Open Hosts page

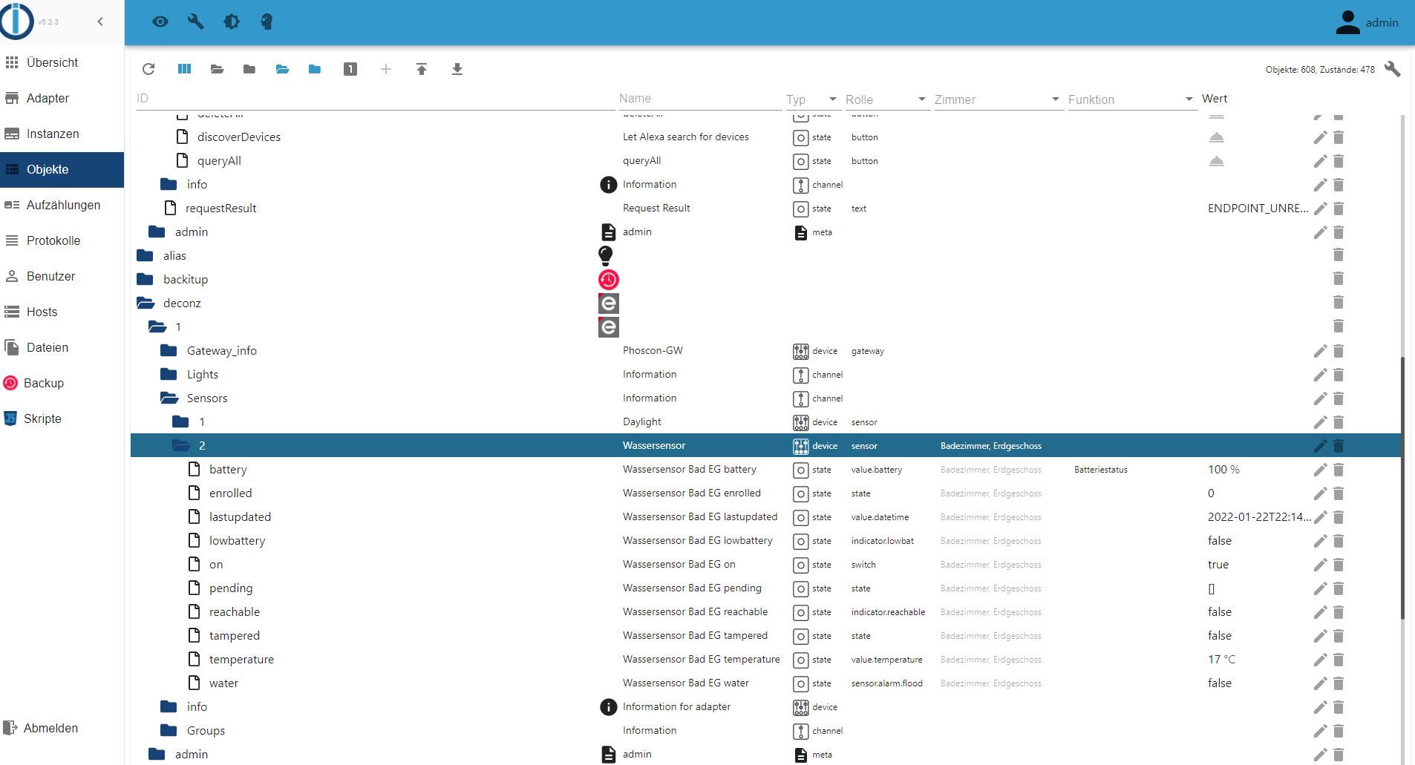(x=62, y=312)
